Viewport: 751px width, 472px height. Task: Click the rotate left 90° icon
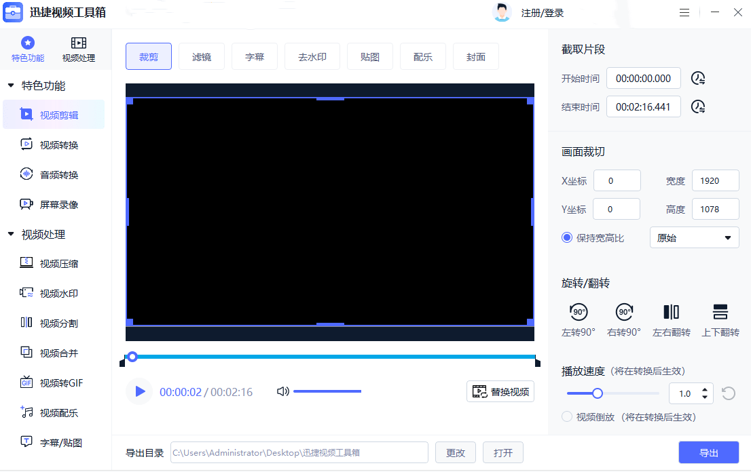point(579,312)
